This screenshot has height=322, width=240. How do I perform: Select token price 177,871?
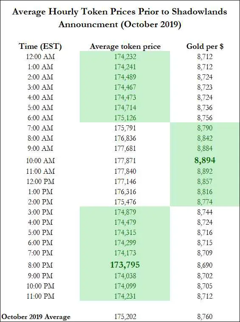(x=125, y=161)
